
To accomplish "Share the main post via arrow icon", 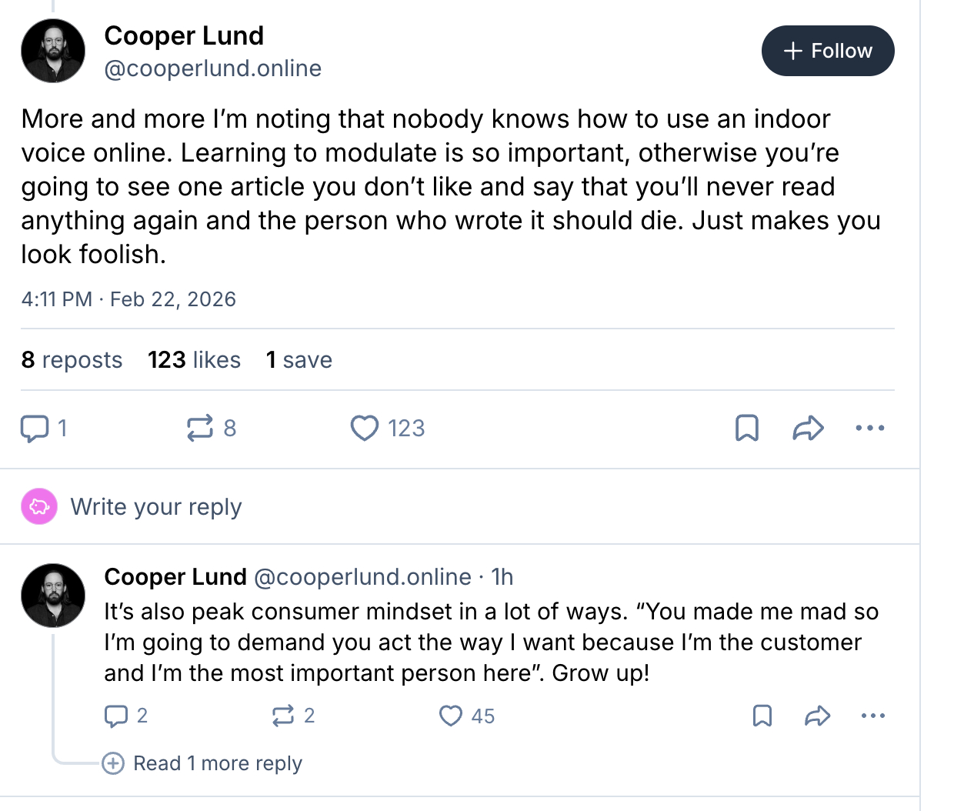I will pos(808,428).
